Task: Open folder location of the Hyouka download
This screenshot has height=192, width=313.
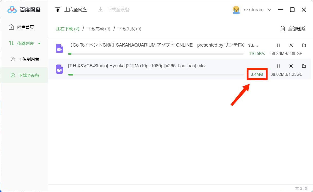Action: pyautogui.click(x=304, y=66)
